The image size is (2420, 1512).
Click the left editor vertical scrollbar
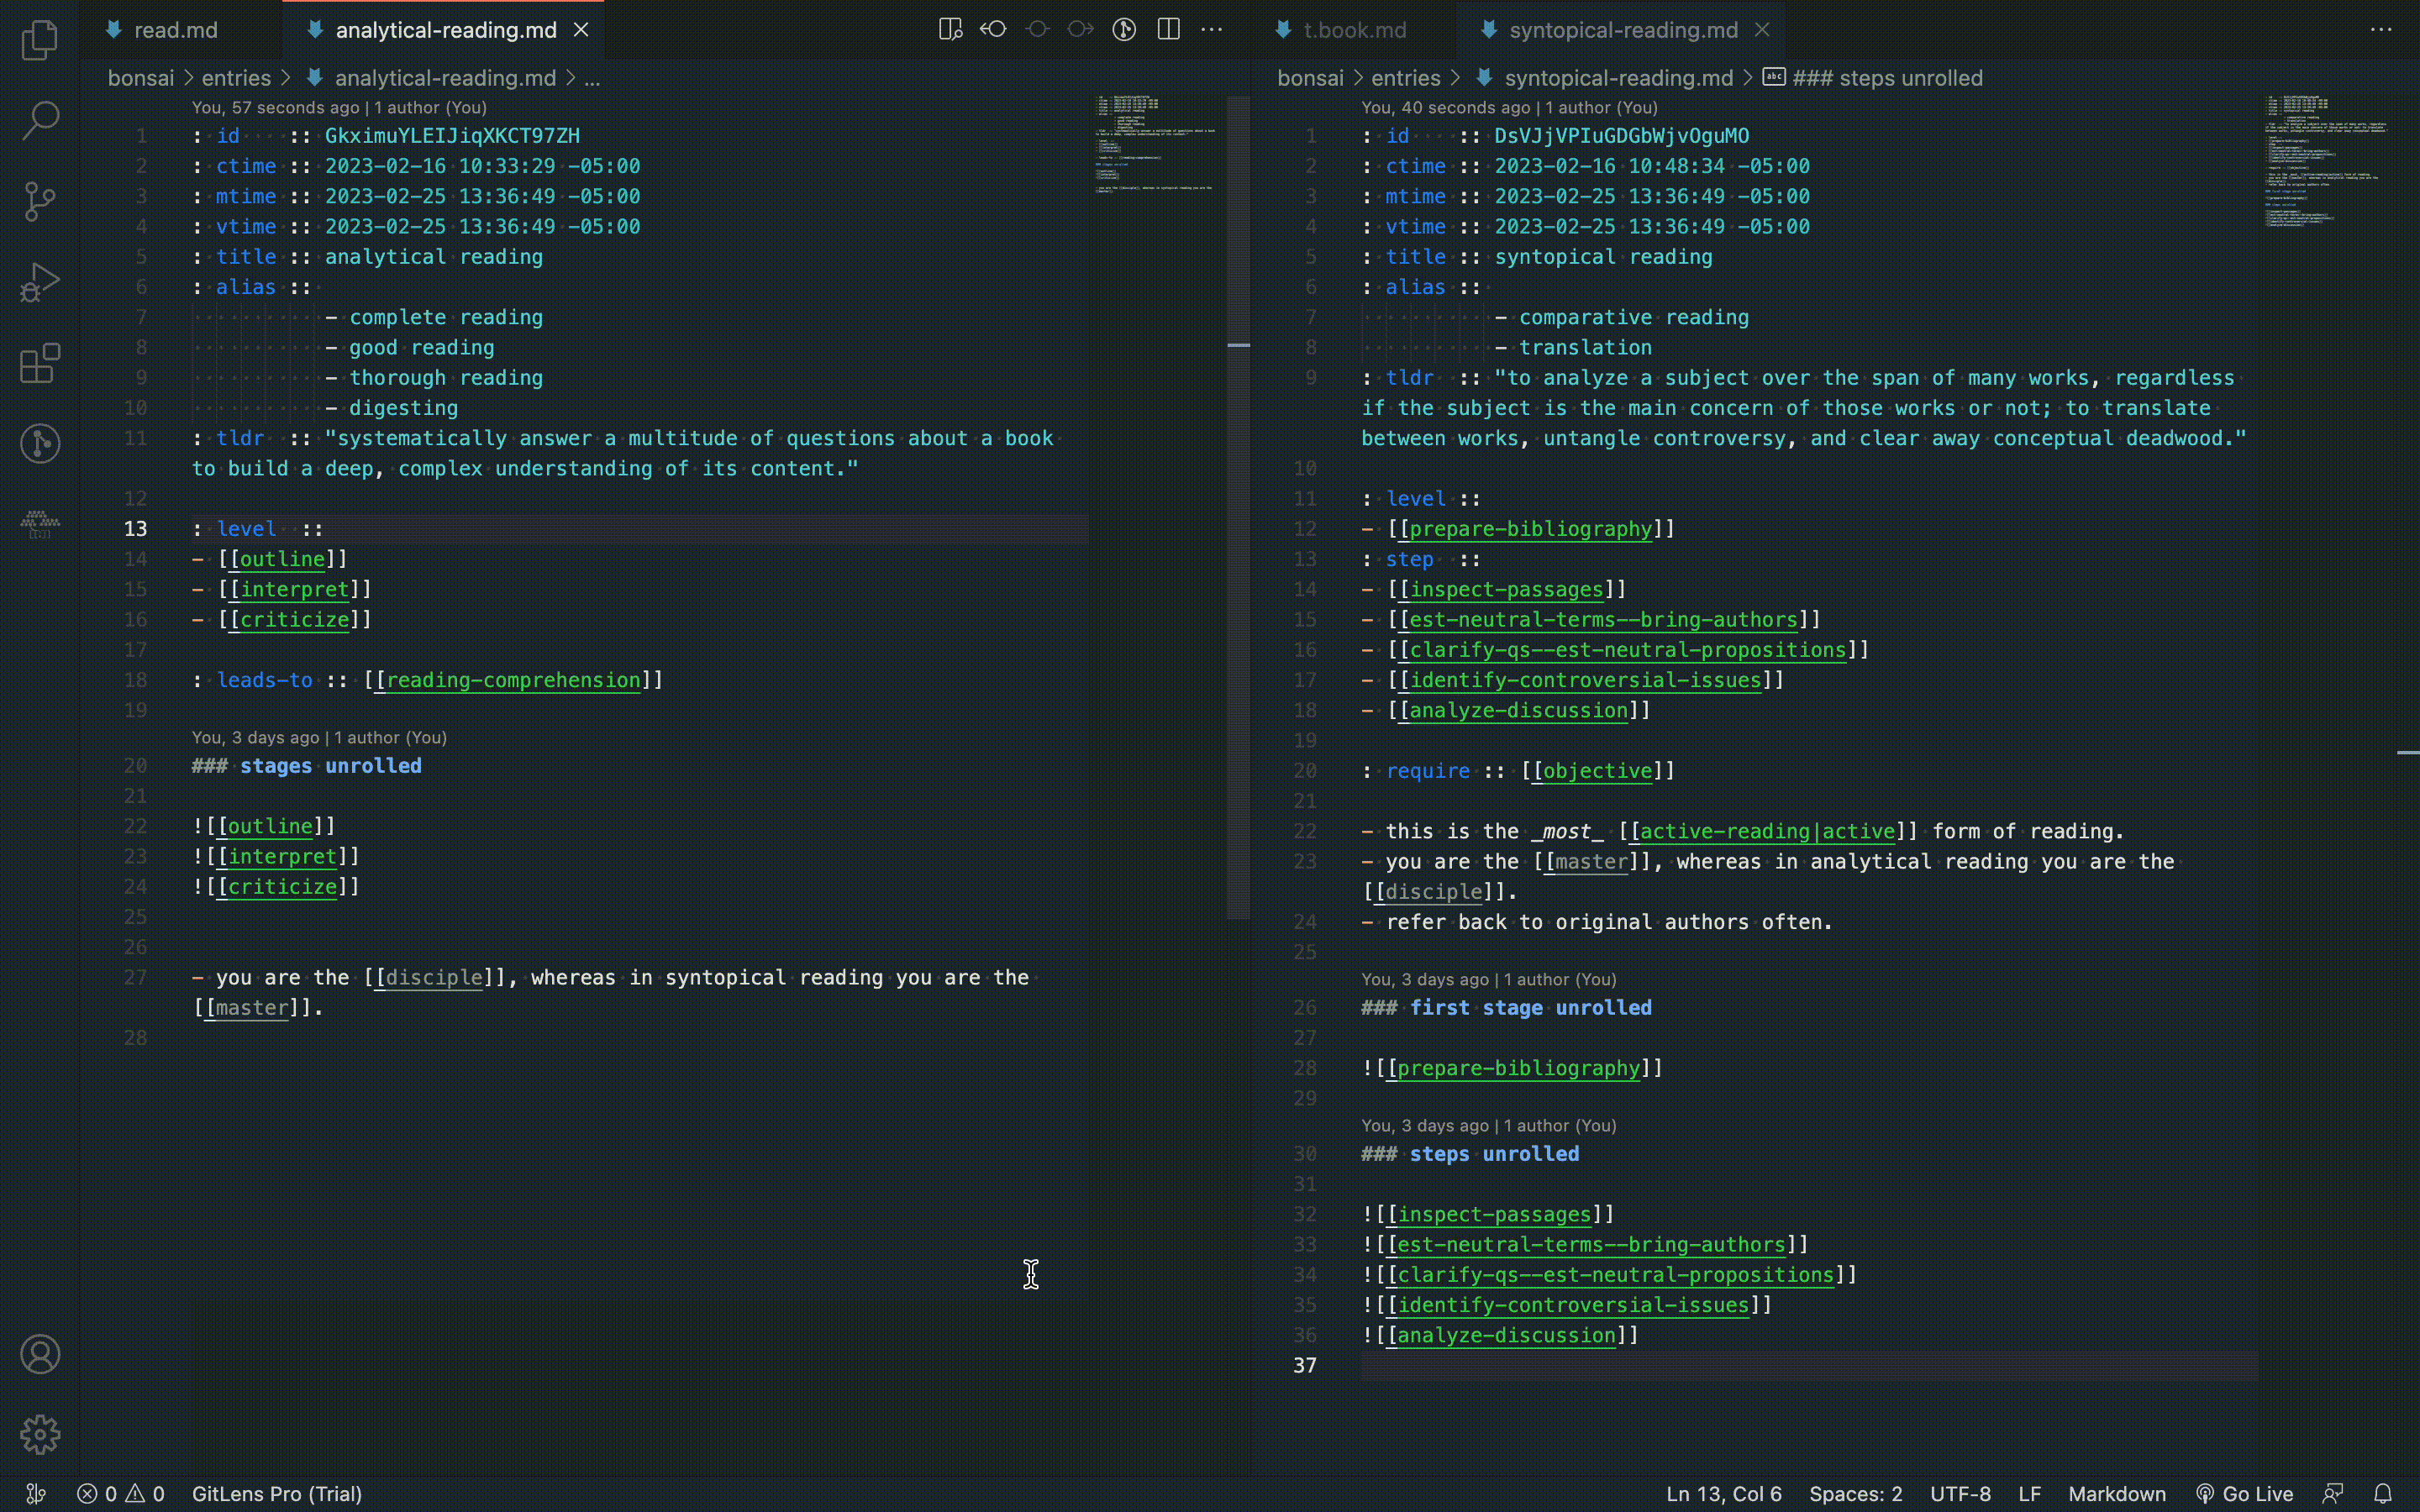(1238, 507)
